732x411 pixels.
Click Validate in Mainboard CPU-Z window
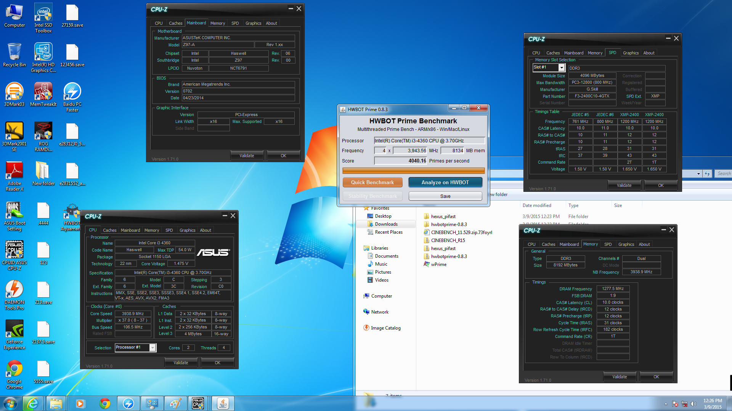pyautogui.click(x=247, y=156)
